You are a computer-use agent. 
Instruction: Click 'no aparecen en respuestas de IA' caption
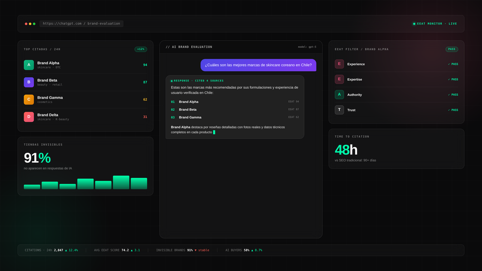48,168
